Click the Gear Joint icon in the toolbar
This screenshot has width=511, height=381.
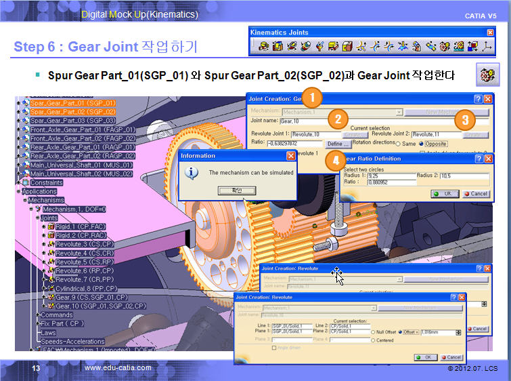coord(445,47)
